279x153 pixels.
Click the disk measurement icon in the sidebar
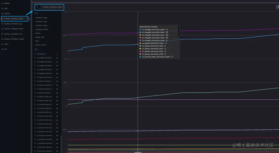(x=2, y=8)
